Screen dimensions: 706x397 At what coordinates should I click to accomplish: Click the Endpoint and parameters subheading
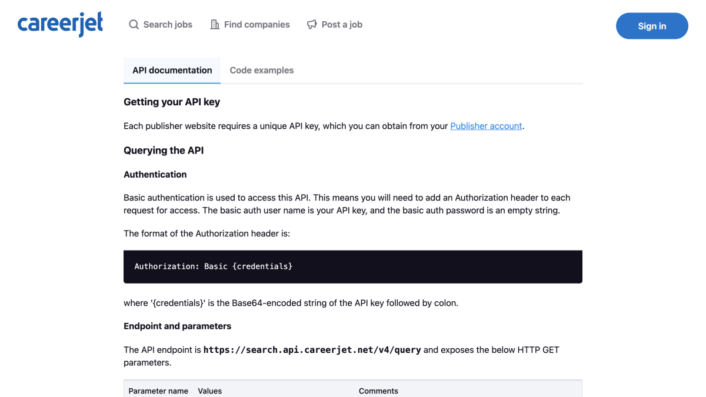tap(177, 326)
